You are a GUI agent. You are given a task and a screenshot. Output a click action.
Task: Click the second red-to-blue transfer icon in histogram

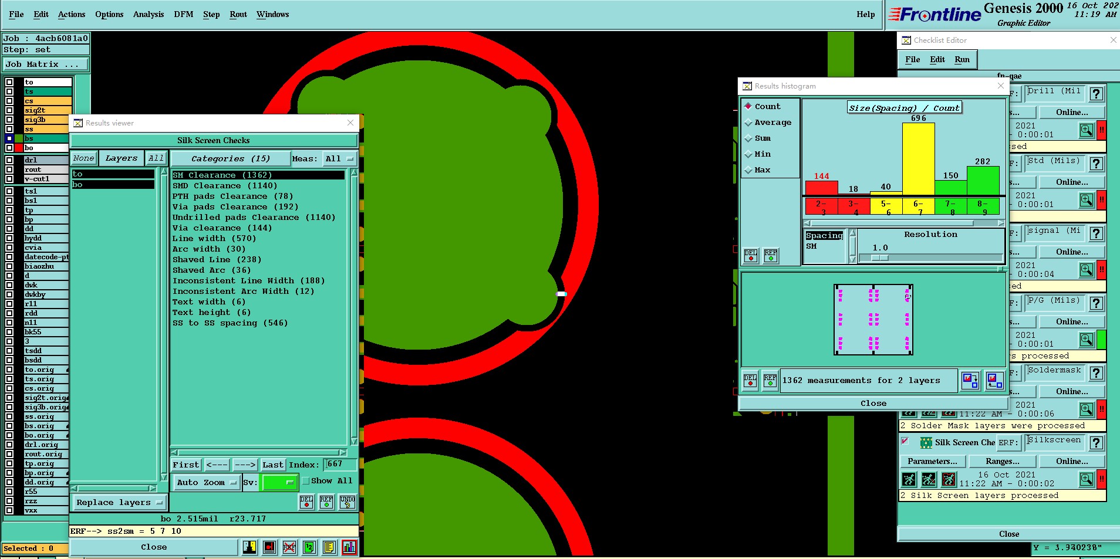pos(994,381)
